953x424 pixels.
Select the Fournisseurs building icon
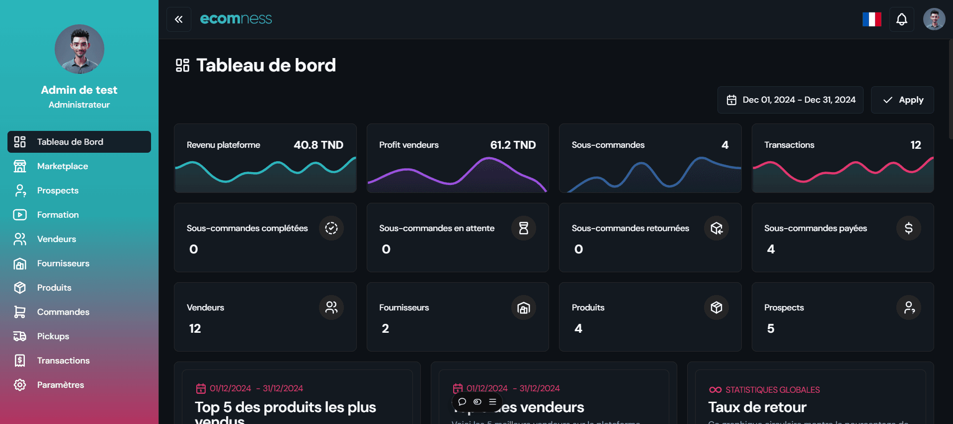(x=524, y=307)
